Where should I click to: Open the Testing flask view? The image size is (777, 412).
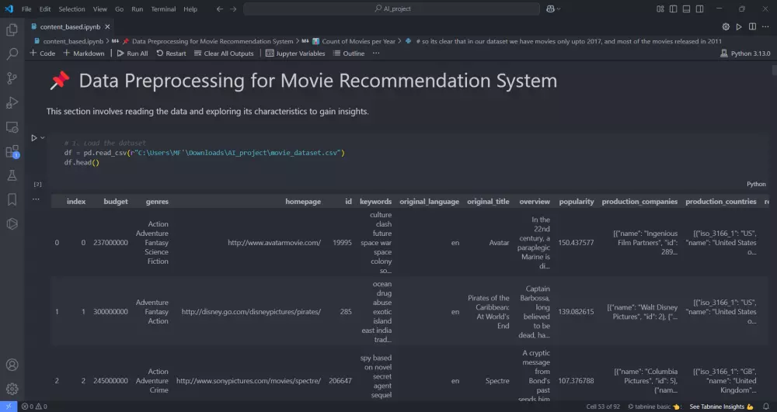(x=12, y=175)
